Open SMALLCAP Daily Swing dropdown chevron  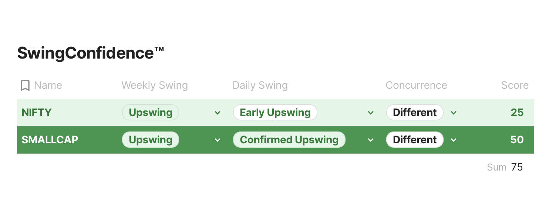(x=371, y=140)
